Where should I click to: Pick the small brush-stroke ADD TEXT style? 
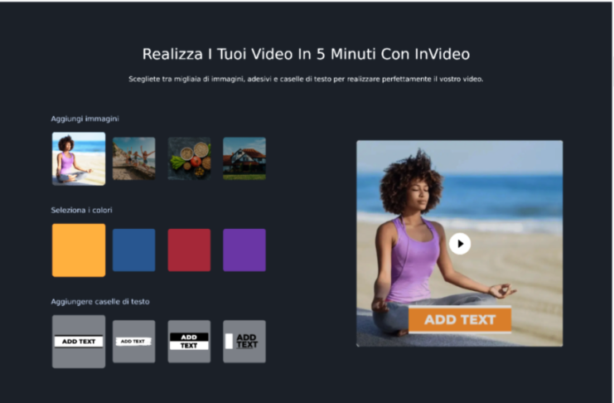(134, 342)
